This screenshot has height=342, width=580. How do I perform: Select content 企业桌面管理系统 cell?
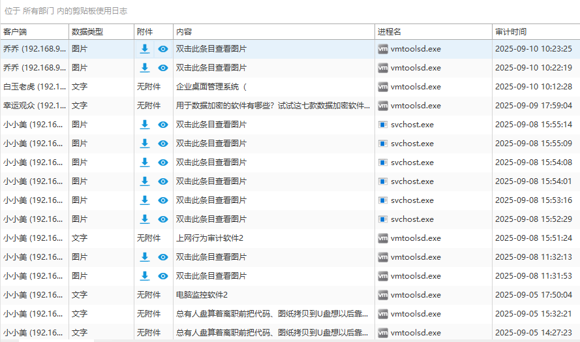[274, 87]
